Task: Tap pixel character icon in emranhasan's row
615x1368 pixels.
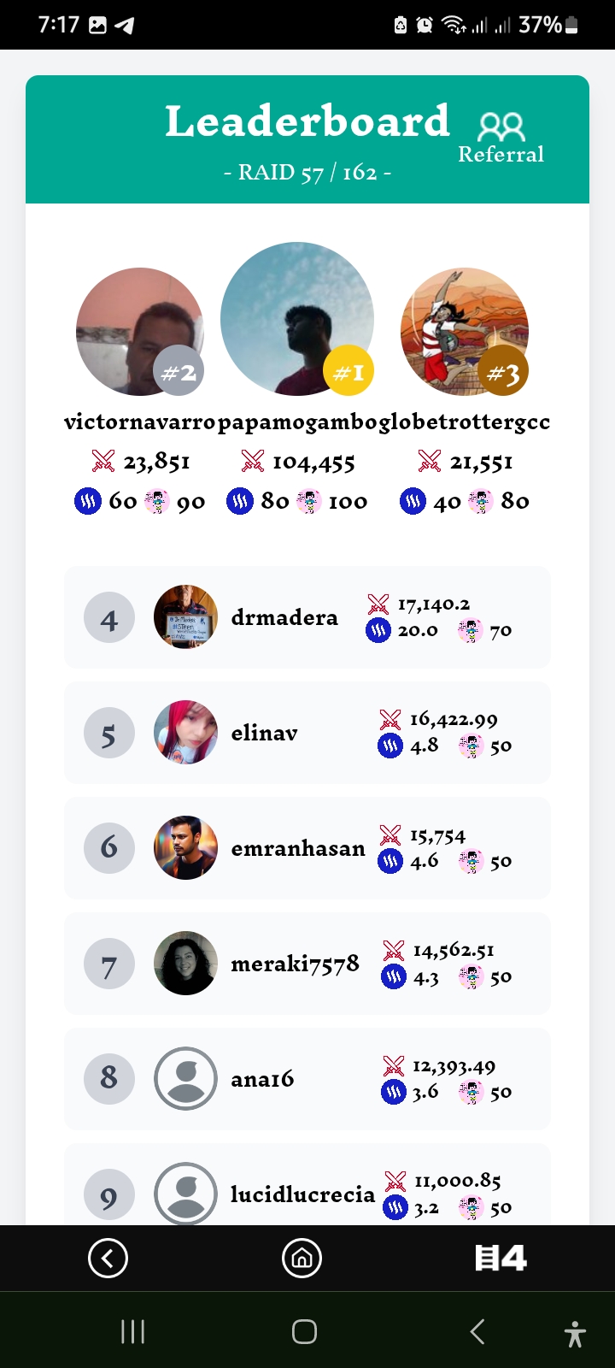Action: 471,861
